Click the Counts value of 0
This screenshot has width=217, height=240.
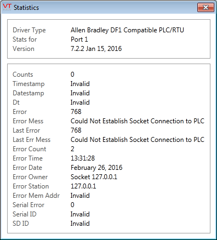pyautogui.click(x=72, y=75)
